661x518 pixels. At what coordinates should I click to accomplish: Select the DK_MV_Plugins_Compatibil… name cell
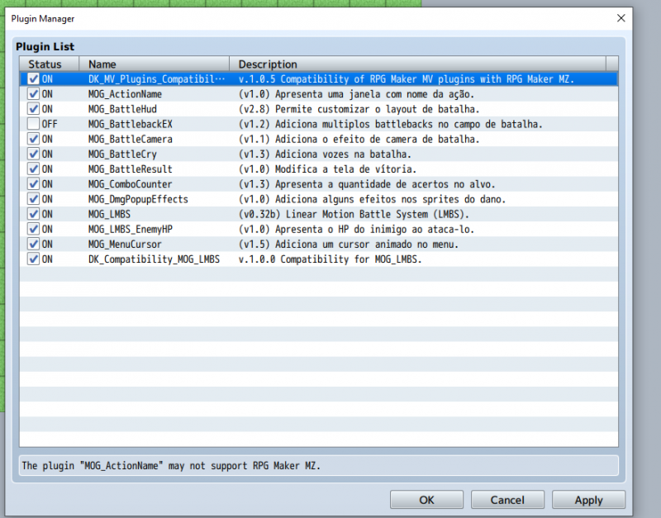156,78
